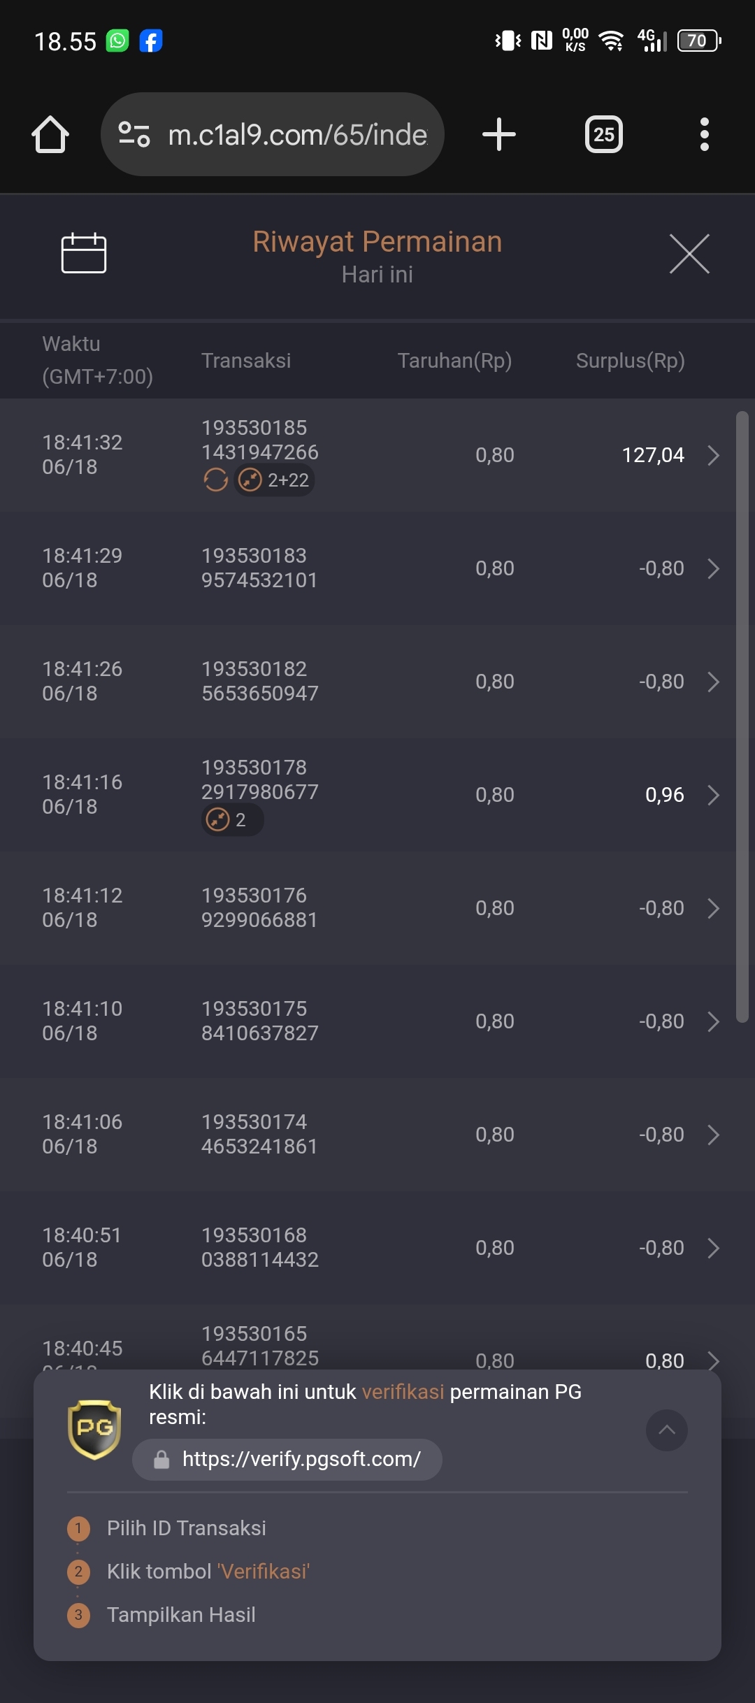Open the calendar date picker icon
The height and width of the screenshot is (1703, 755).
84,253
